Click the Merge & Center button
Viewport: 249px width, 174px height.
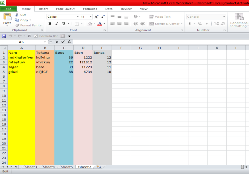[165, 24]
